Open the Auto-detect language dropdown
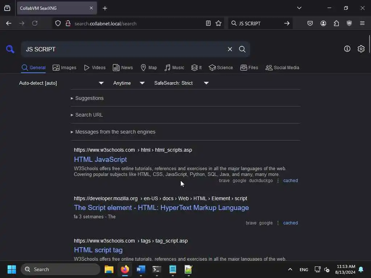The height and width of the screenshot is (278, 371). 62,83
